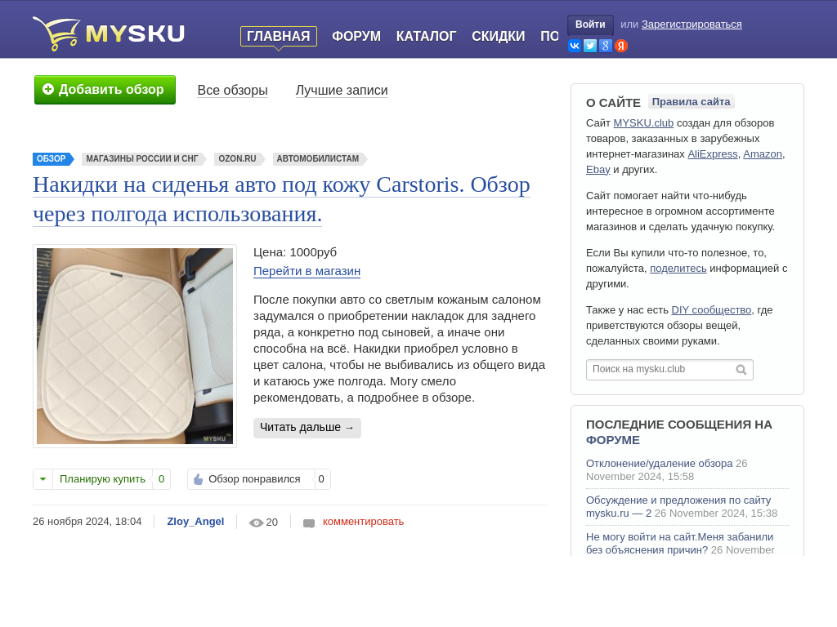Open author profile Zloy_Angel
The width and height of the screenshot is (837, 627).
pyautogui.click(x=195, y=522)
